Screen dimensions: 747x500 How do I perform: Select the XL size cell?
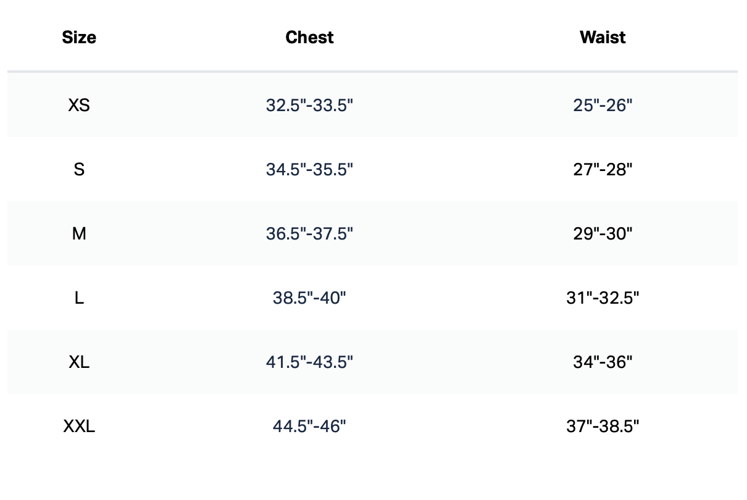(79, 362)
